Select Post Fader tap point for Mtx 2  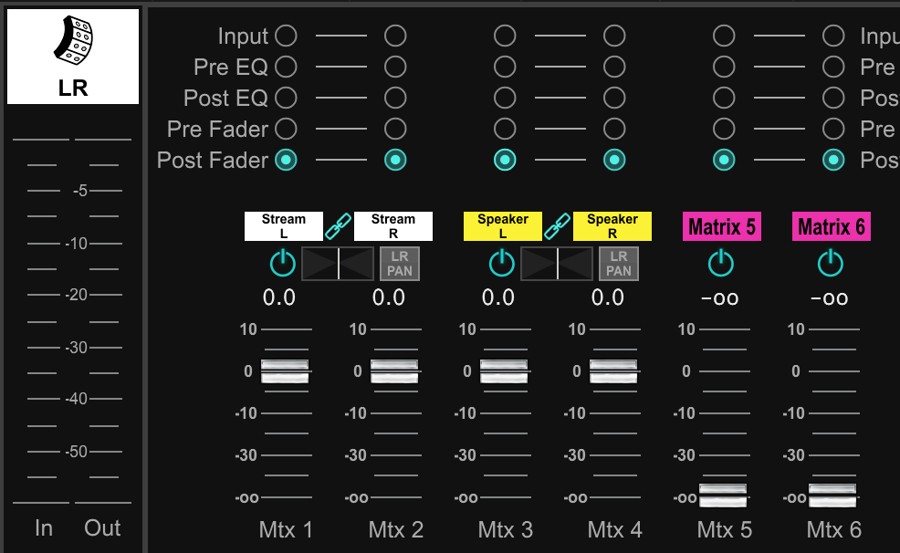(395, 160)
